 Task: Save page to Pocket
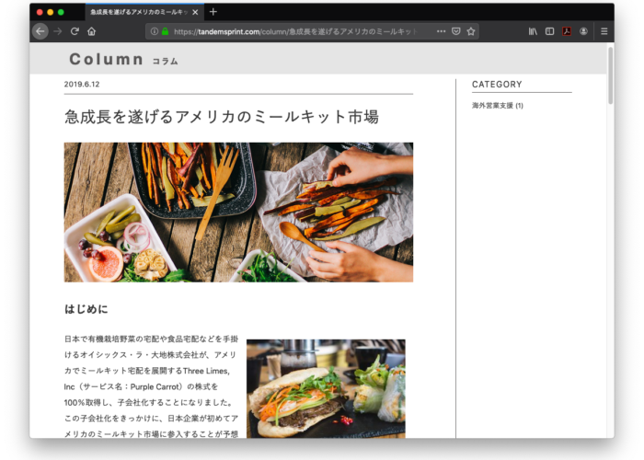455,31
